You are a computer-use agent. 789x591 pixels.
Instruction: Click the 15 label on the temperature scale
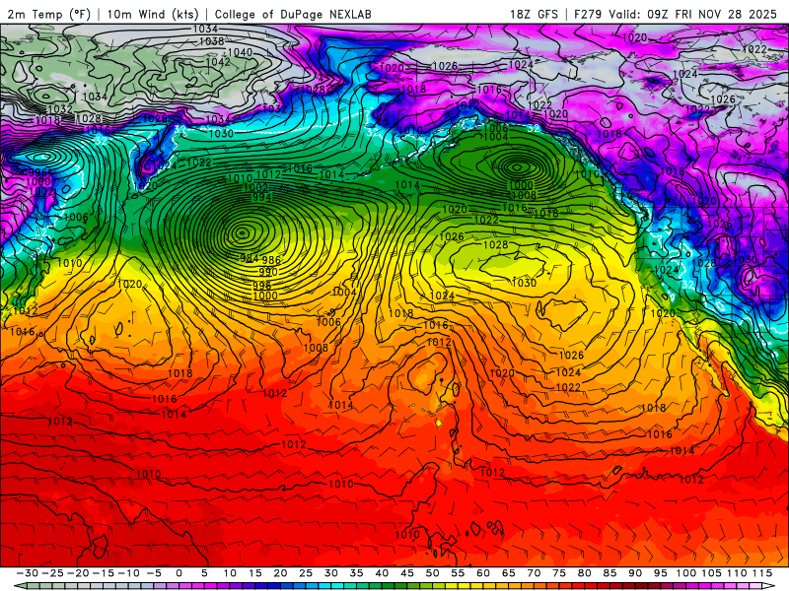pyautogui.click(x=255, y=573)
